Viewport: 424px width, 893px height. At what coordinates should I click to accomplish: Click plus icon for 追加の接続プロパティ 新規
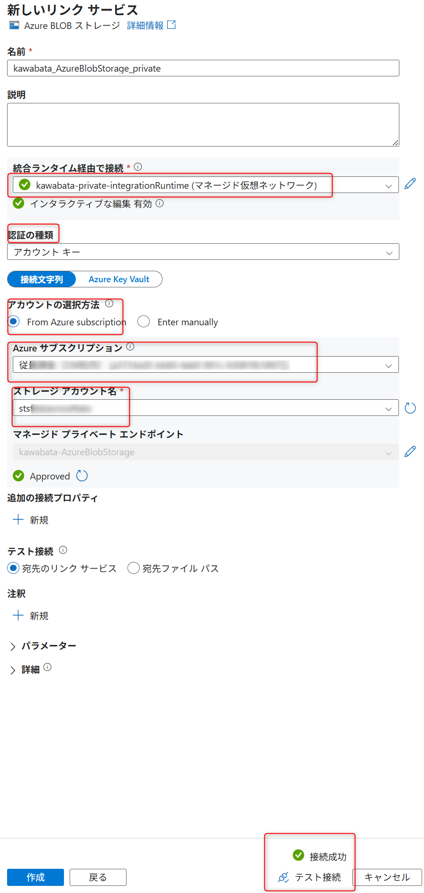[x=18, y=519]
